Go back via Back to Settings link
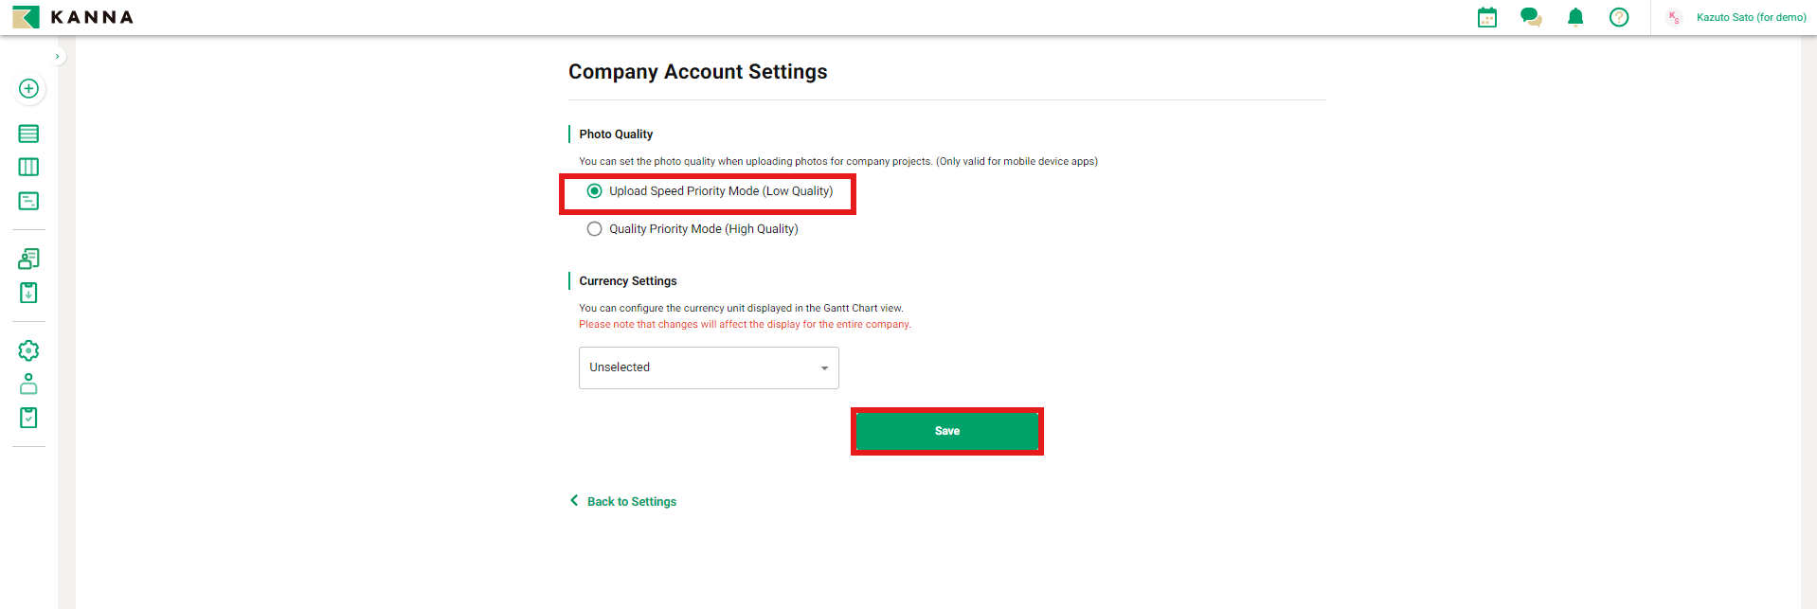1817x609 pixels. point(631,502)
